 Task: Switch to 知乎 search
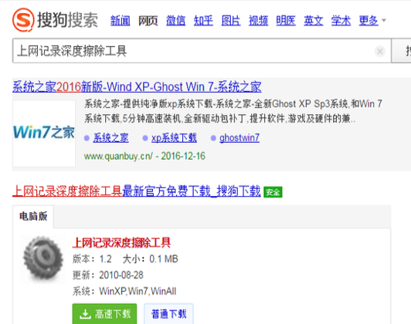[203, 20]
